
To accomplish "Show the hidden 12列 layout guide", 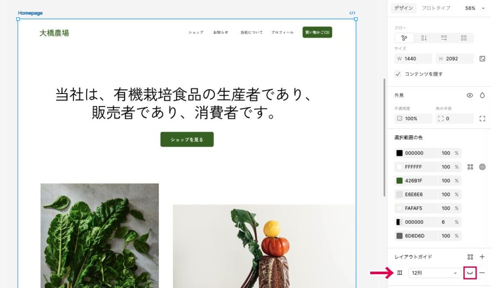I will pos(470,273).
